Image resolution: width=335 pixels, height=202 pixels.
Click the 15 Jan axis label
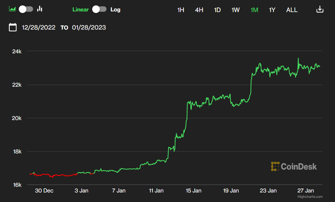click(x=194, y=191)
